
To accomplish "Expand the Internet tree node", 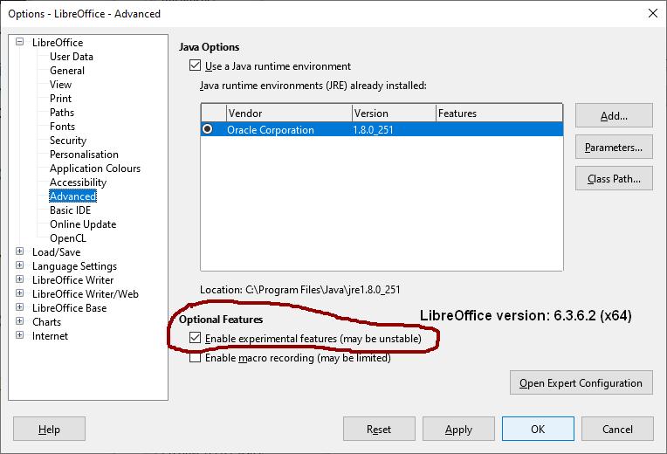I will point(20,336).
